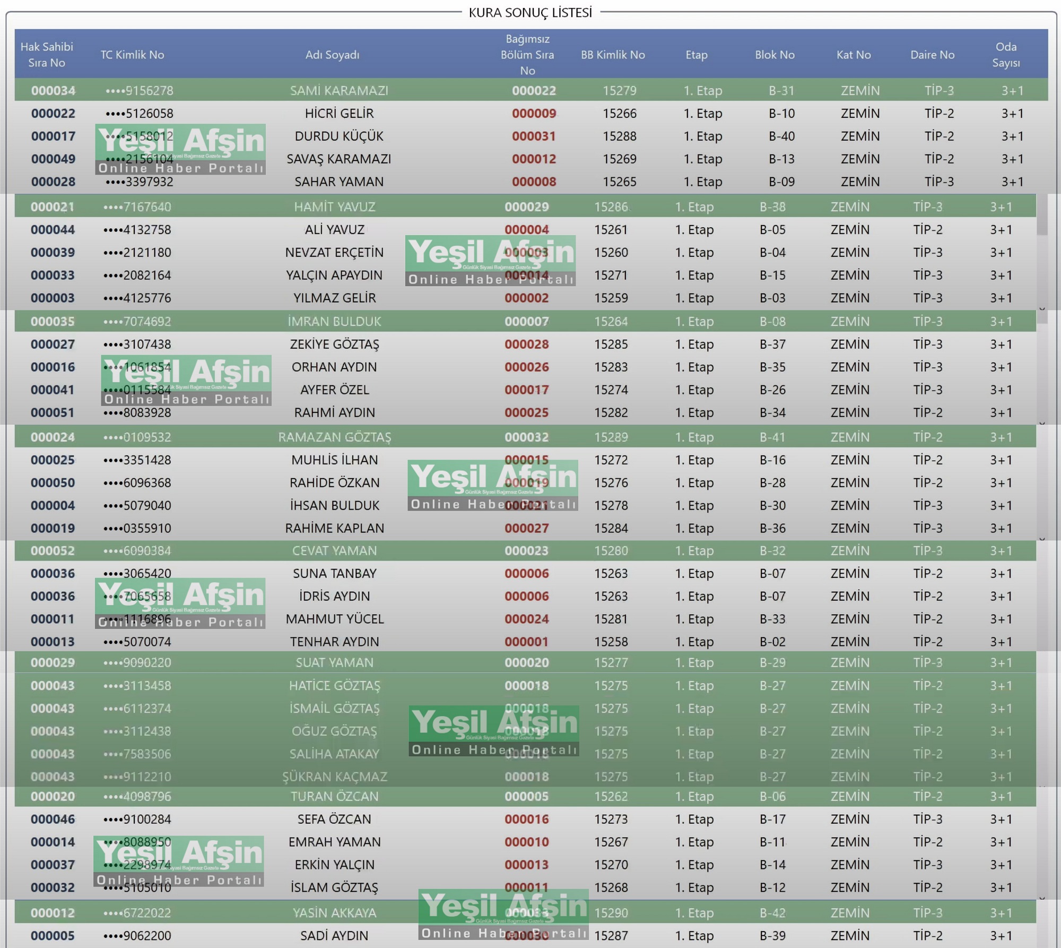The height and width of the screenshot is (948, 1061).
Task: Select the name DURDU KÜÇÜK
Action: [x=339, y=136]
